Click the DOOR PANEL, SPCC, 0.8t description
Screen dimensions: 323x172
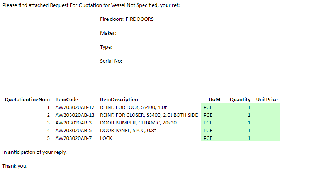coord(128,130)
